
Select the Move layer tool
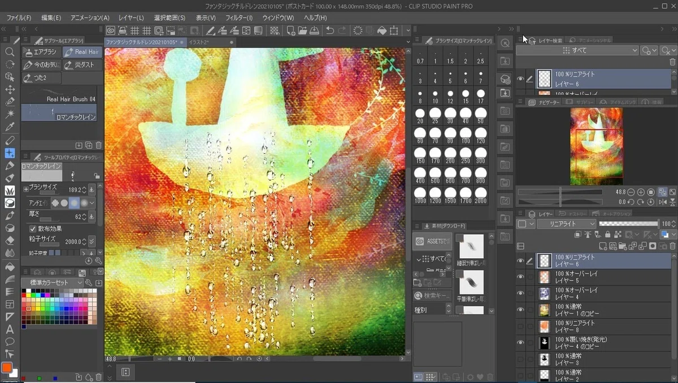(x=10, y=89)
